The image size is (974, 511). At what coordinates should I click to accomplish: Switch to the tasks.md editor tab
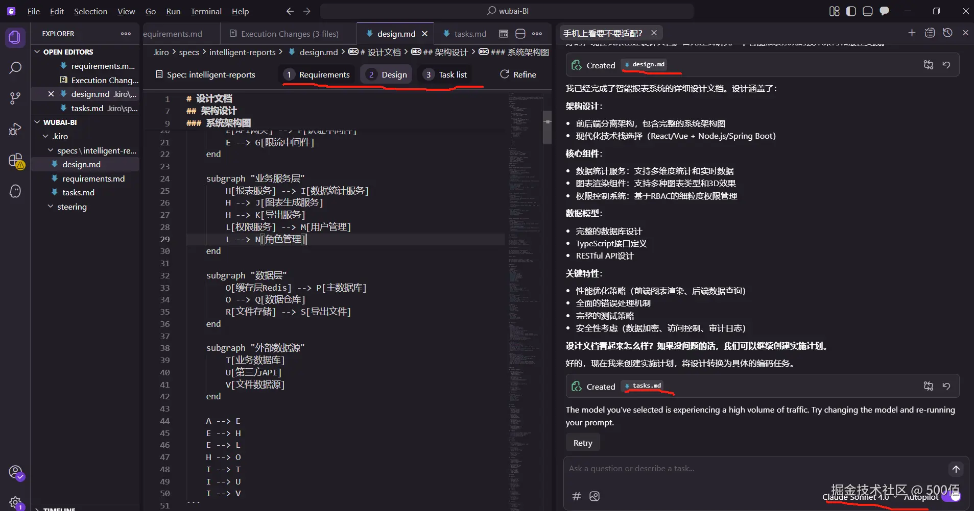[x=465, y=34]
